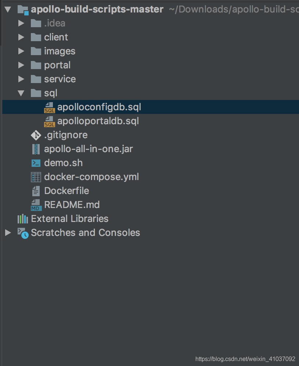Click the terminal icon of demo.sh
Viewport: 299px width, 366px height.
point(36,163)
